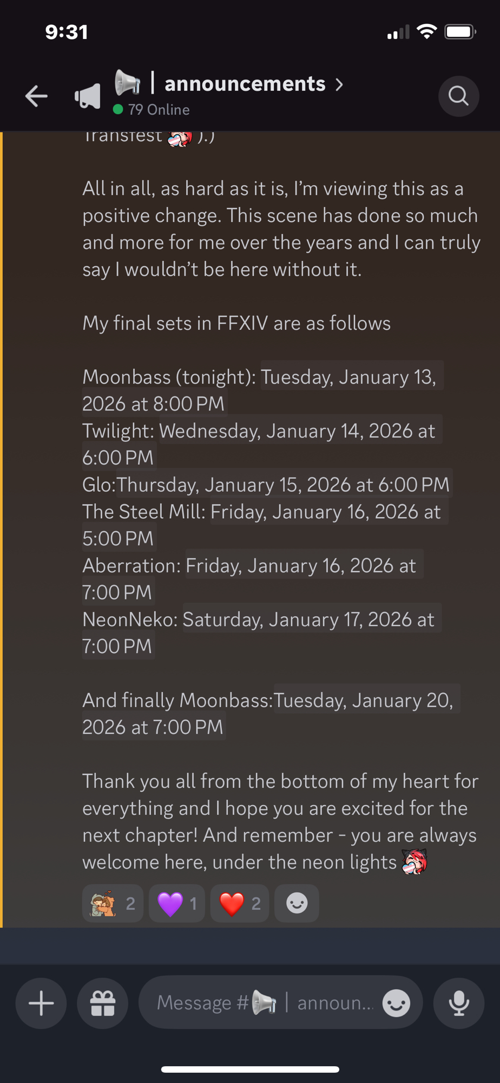The image size is (500, 1083).
Task: Tap the Glo Thursday January 15 timestamp
Action: click(283, 485)
